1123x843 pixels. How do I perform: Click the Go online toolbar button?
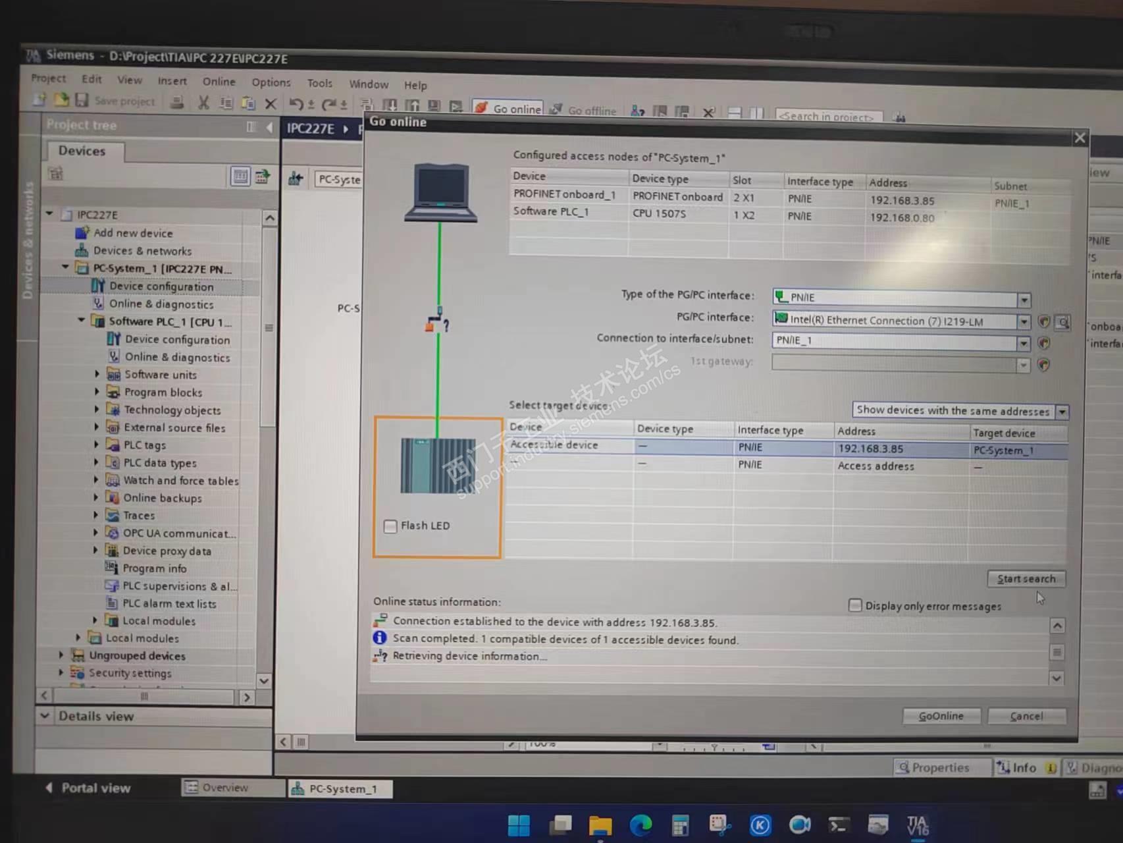pyautogui.click(x=508, y=108)
